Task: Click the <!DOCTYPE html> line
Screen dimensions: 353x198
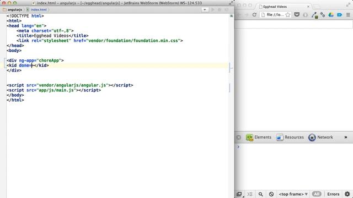Action: point(25,16)
